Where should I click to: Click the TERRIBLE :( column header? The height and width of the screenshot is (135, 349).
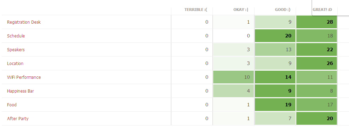pos(196,10)
